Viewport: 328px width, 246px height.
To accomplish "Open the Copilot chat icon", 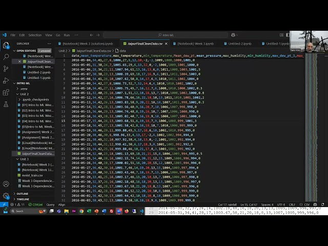I will pyautogui.click(x=233, y=35).
